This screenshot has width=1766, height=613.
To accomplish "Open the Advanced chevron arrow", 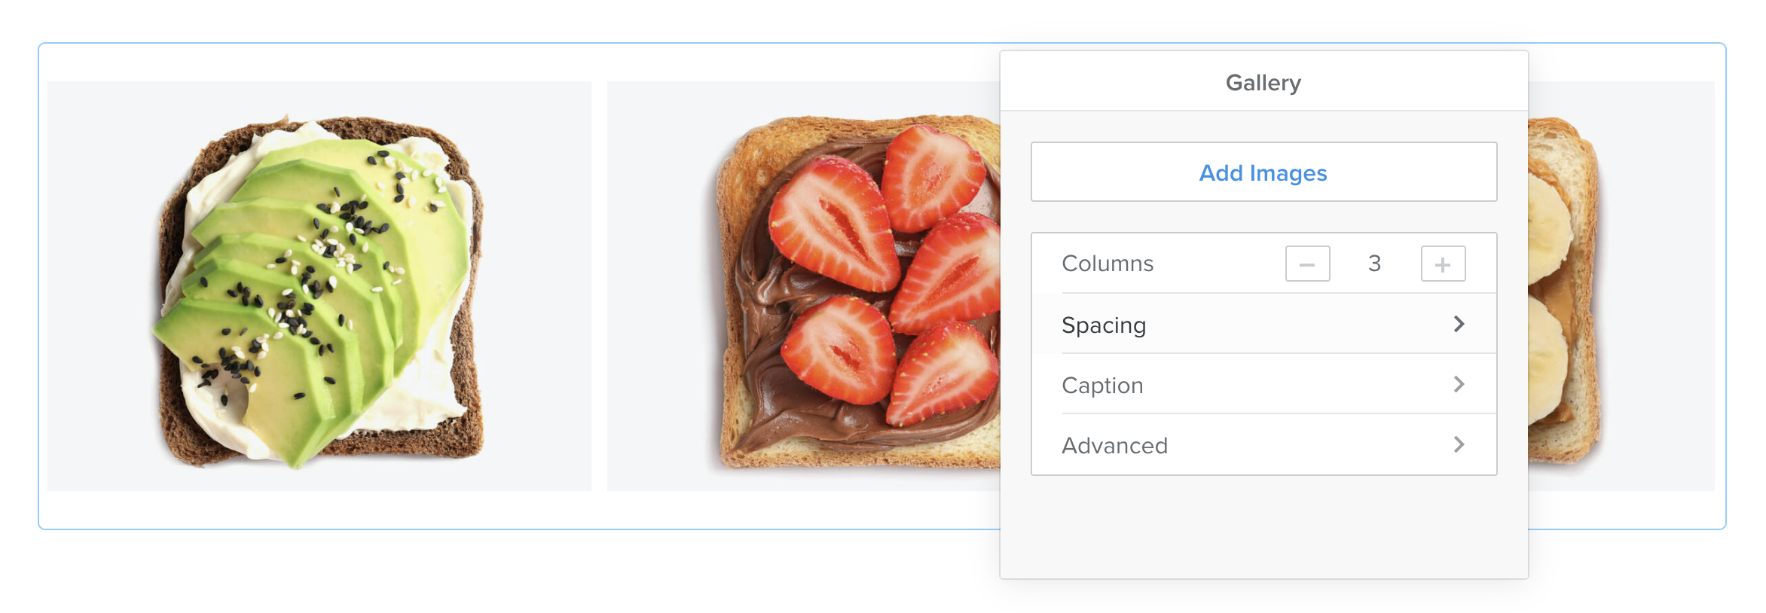I will pos(1459,444).
